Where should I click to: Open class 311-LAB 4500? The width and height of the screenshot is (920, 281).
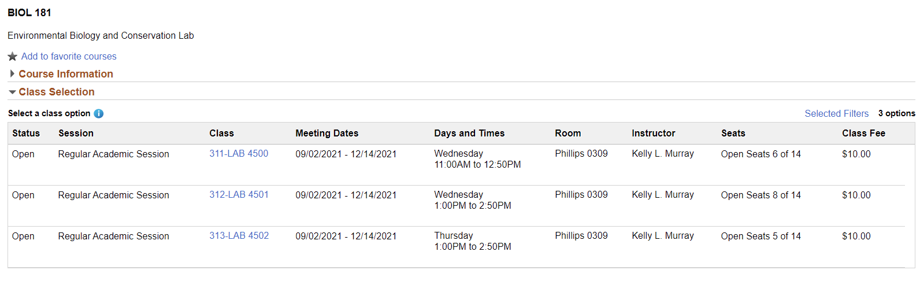(x=239, y=154)
